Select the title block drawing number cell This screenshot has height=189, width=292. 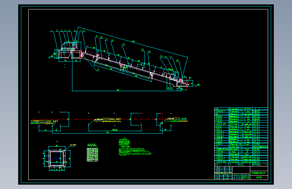pyautogui.click(x=259, y=178)
